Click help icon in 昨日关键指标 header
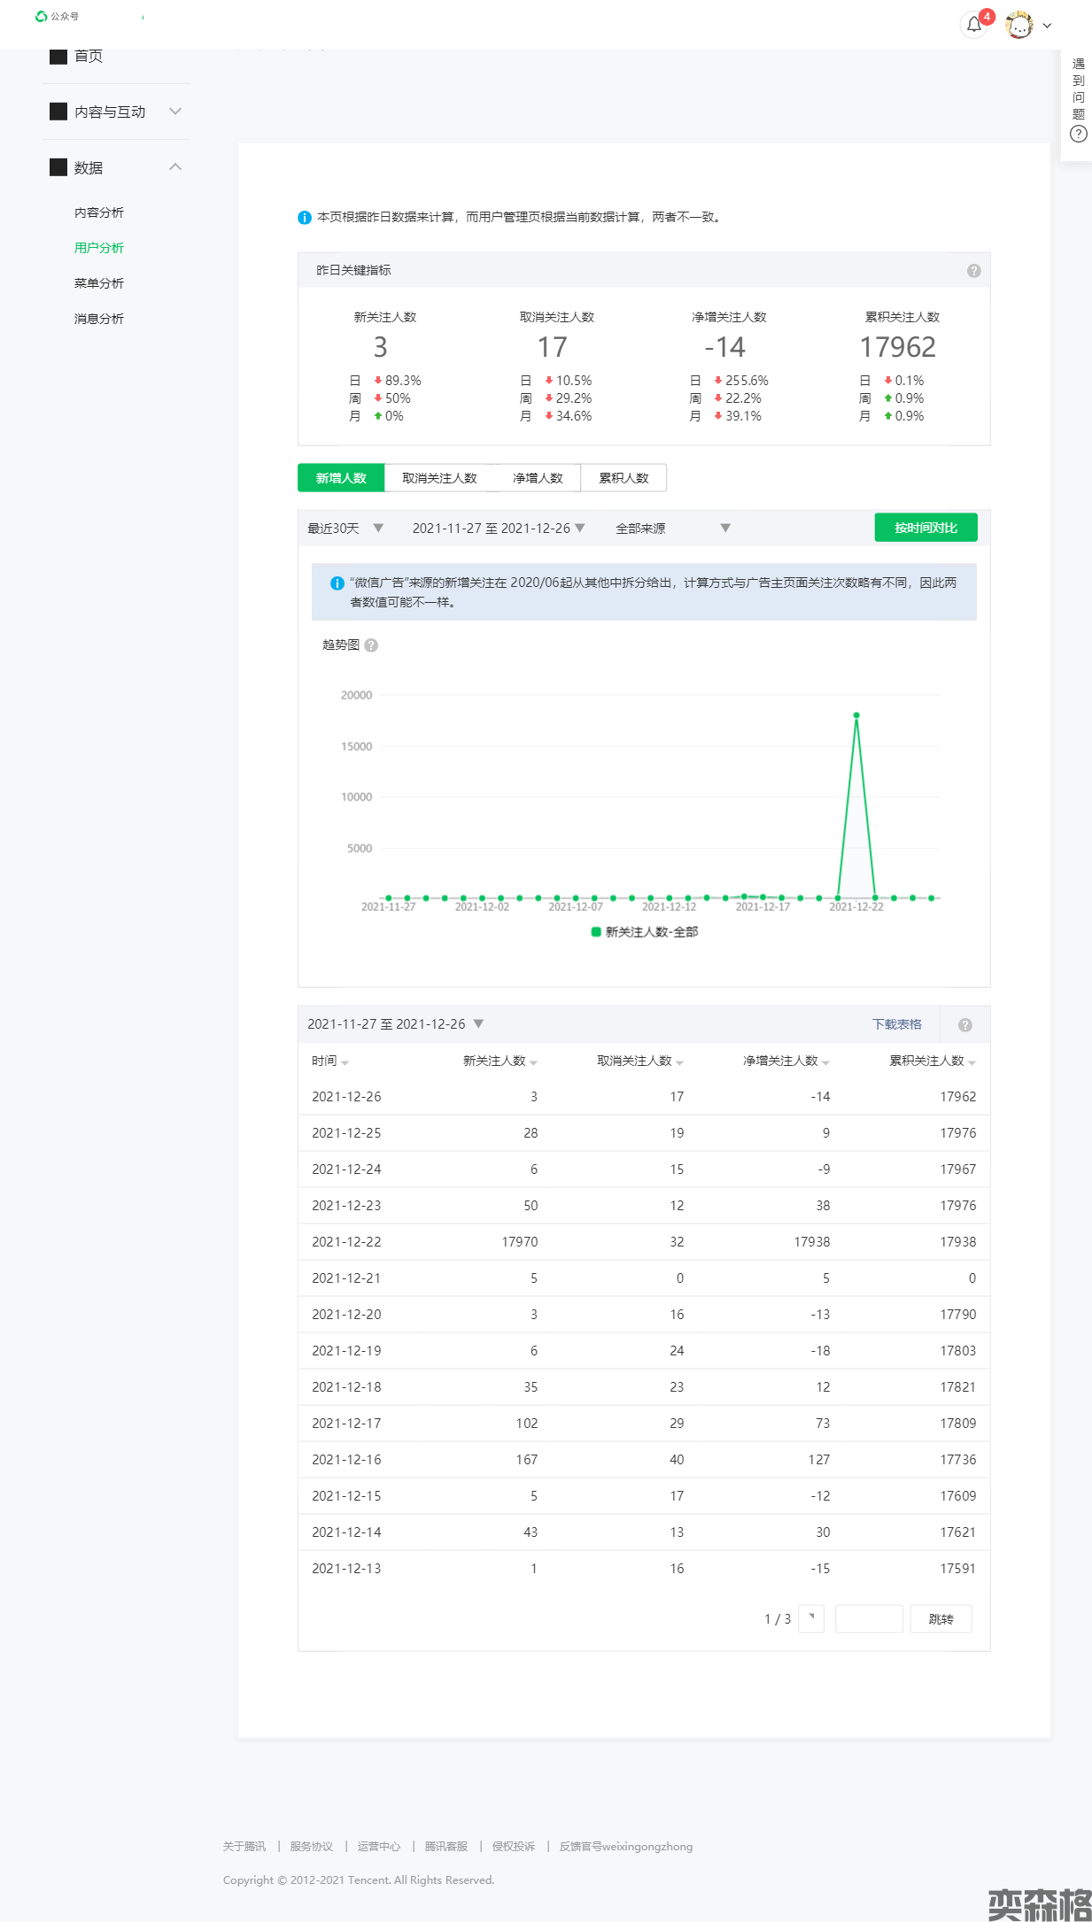The height and width of the screenshot is (1922, 1092). (x=973, y=271)
